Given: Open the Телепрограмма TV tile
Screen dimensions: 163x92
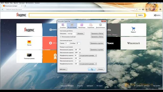Looking at the screenshot, I should (29, 56).
